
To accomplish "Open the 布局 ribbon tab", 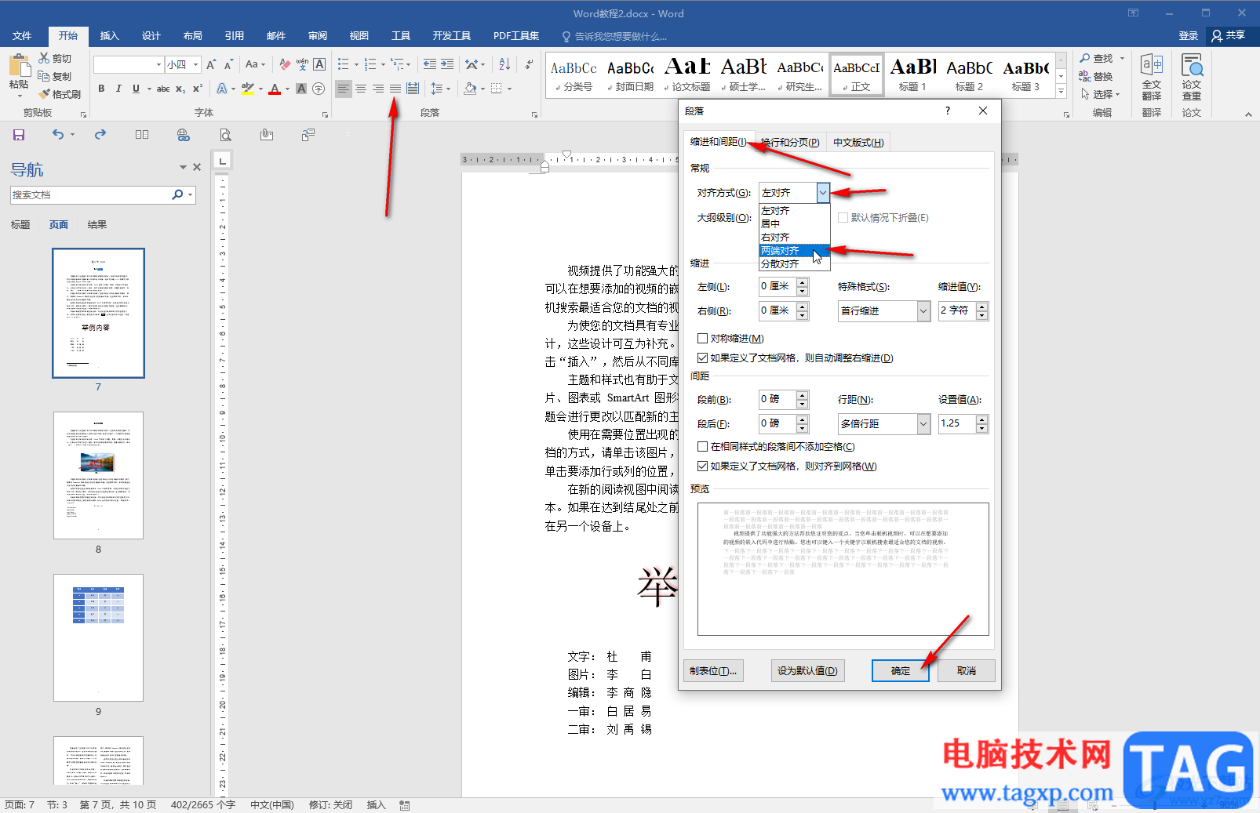I will [192, 36].
